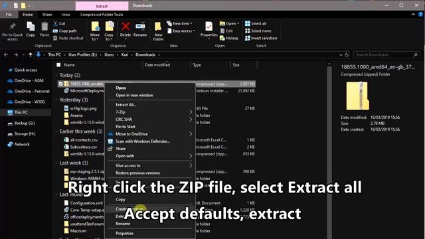Click Select all in the ribbon
425x239 pixels.
(x=256, y=24)
